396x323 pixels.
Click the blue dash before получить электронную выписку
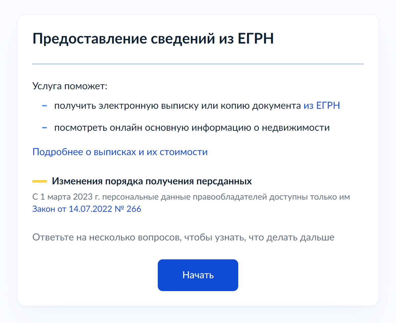pos(45,106)
